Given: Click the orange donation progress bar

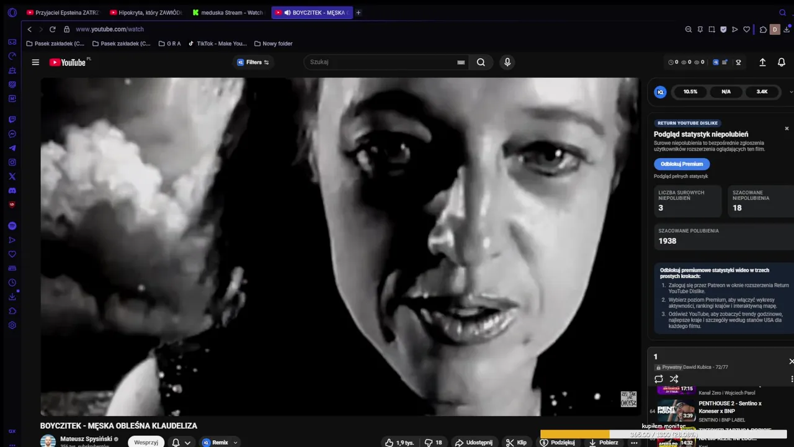Looking at the screenshot, I should (x=575, y=435).
